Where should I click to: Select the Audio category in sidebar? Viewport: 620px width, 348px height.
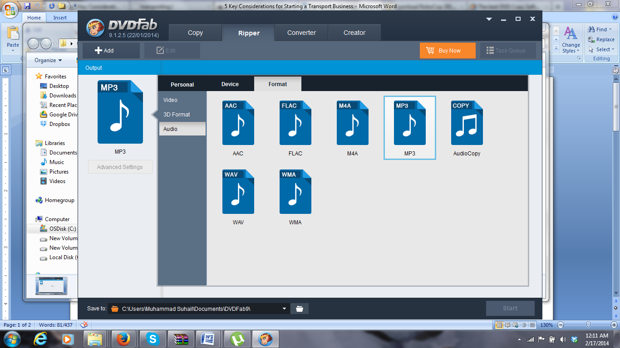point(182,129)
